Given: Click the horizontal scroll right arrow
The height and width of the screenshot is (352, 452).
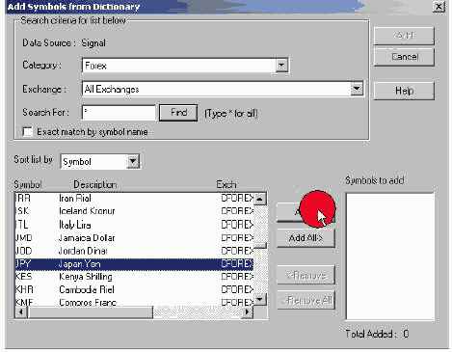Looking at the screenshot, I should (x=247, y=311).
